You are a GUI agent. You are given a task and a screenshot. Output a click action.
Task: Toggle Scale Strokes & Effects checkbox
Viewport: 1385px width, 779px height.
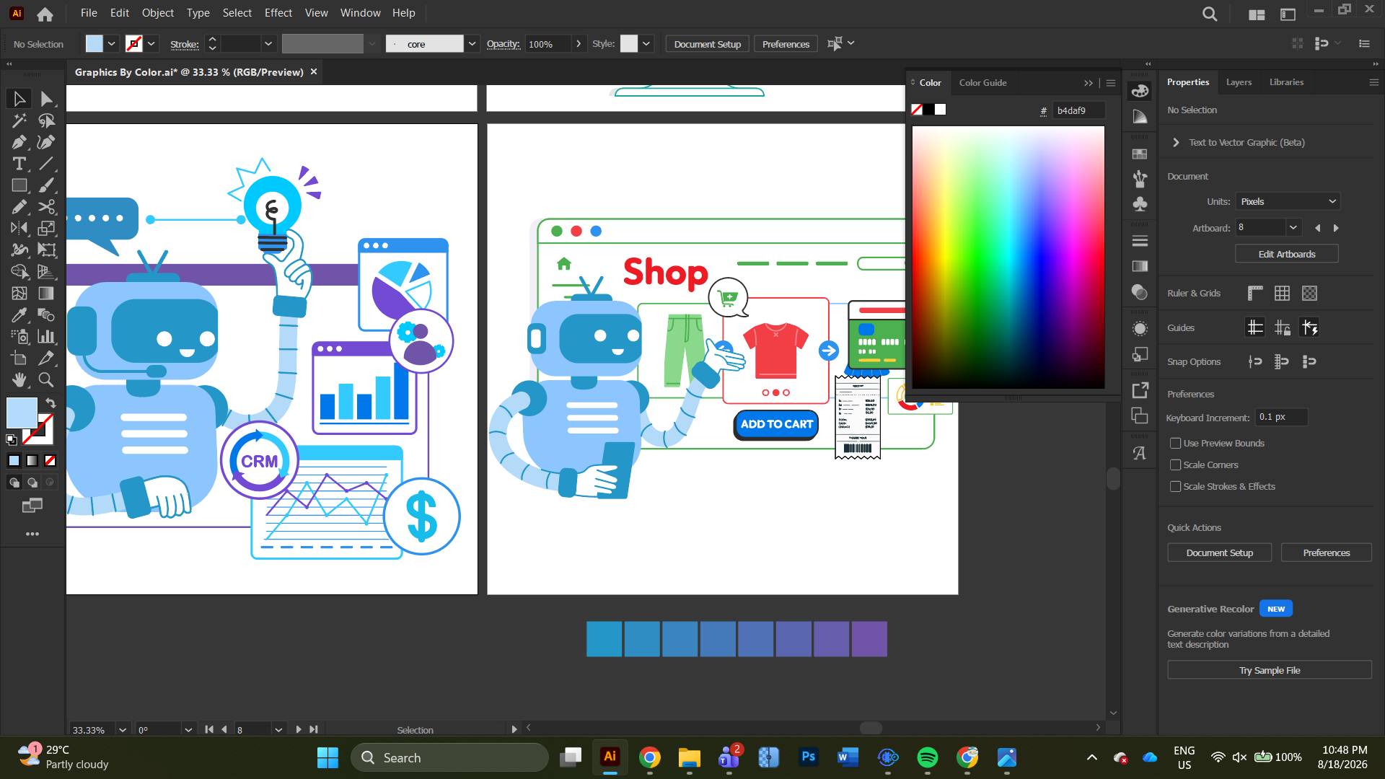1176,486
